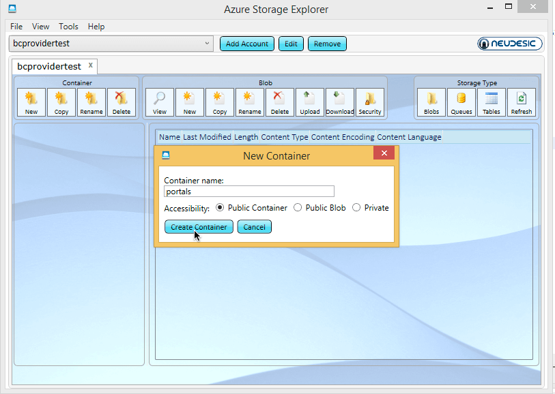Maximize the Azure Storage Explorer window
The height and width of the screenshot is (394, 555).
coord(509,7)
